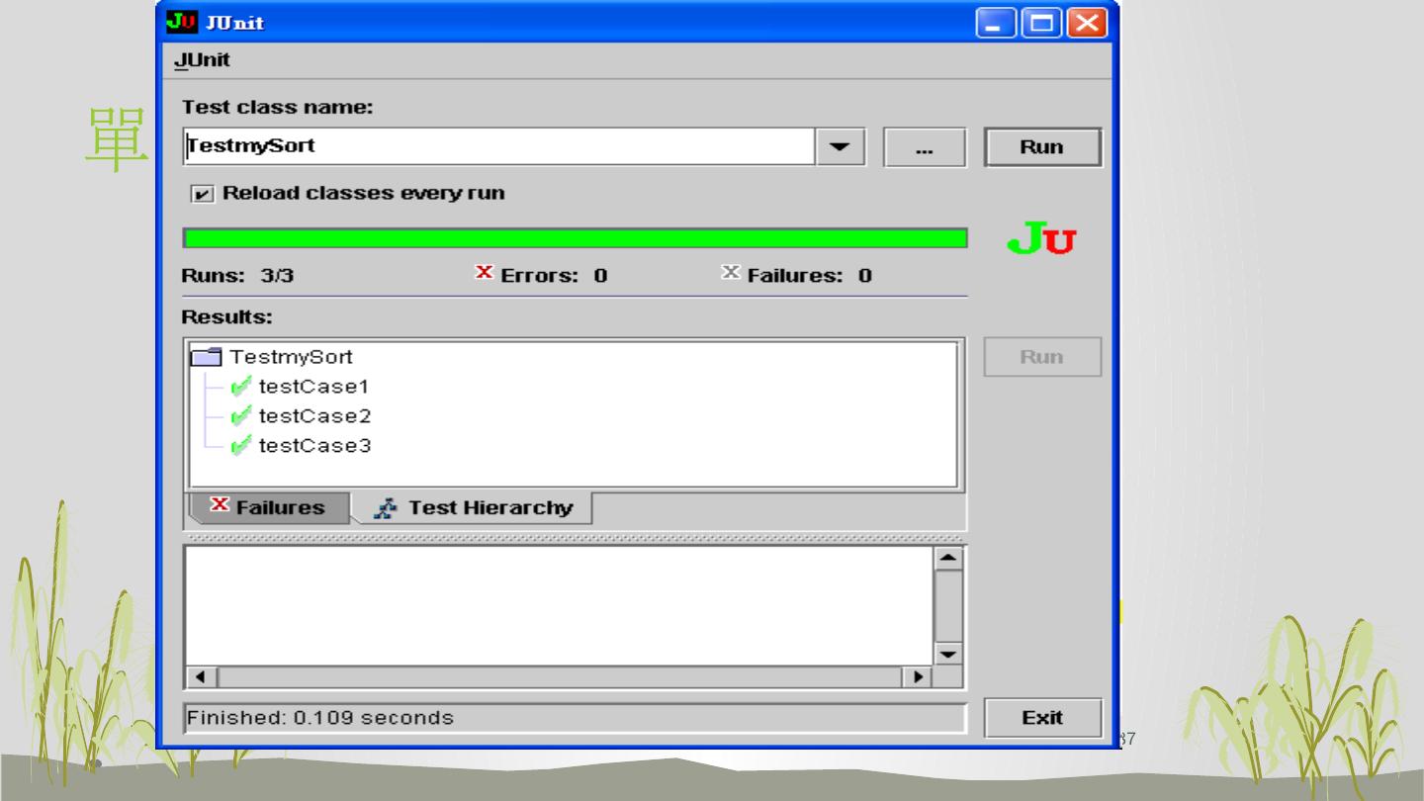Click the left arrow of the horizontal scrollbar

[x=202, y=677]
